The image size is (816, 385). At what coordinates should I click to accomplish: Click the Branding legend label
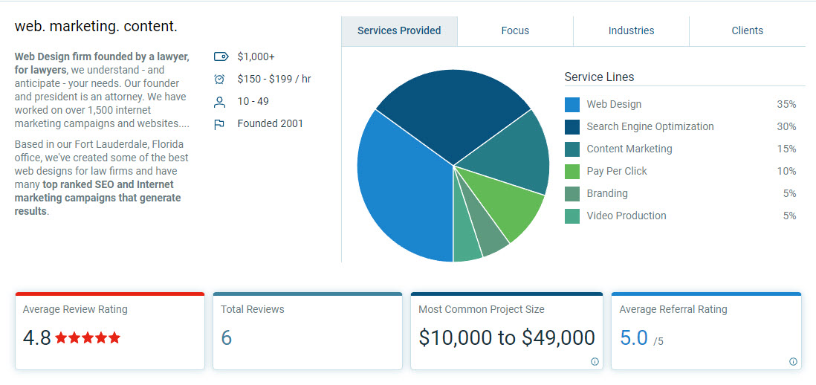(607, 193)
